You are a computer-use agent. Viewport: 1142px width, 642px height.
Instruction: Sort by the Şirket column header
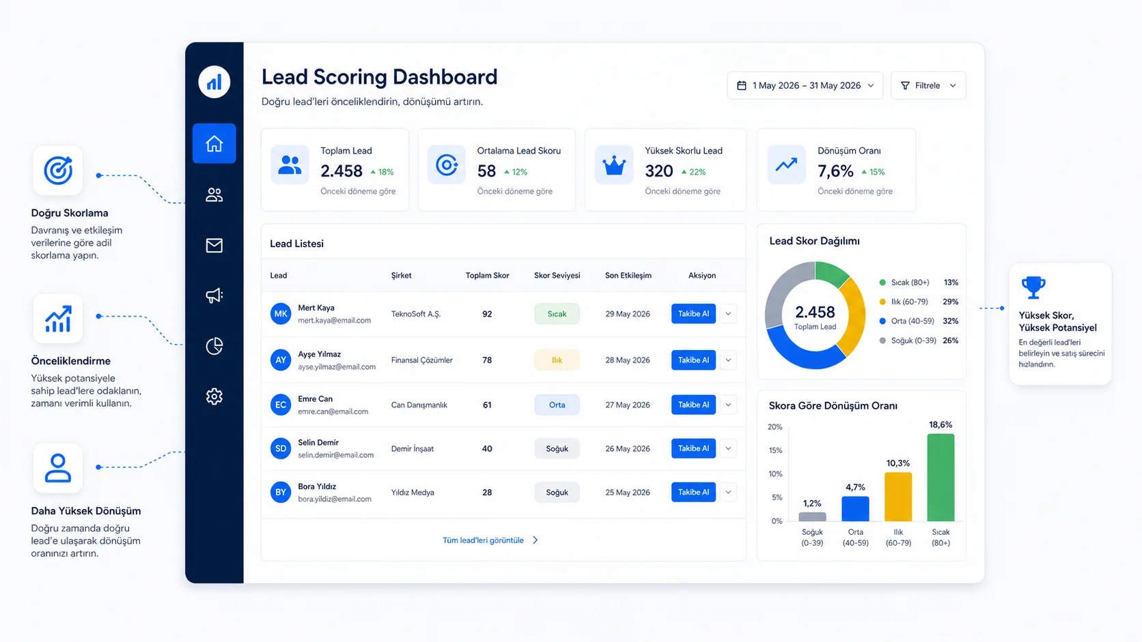401,276
